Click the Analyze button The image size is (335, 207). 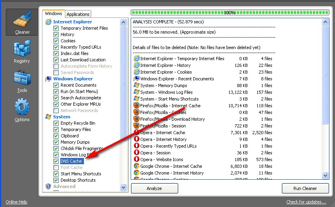pos(154,188)
